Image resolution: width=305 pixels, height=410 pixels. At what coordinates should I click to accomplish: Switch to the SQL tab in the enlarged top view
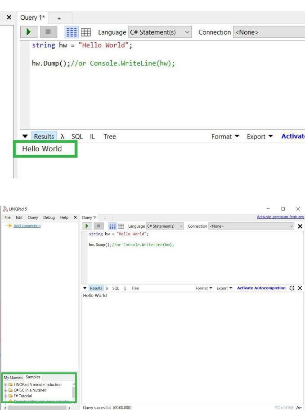click(77, 136)
